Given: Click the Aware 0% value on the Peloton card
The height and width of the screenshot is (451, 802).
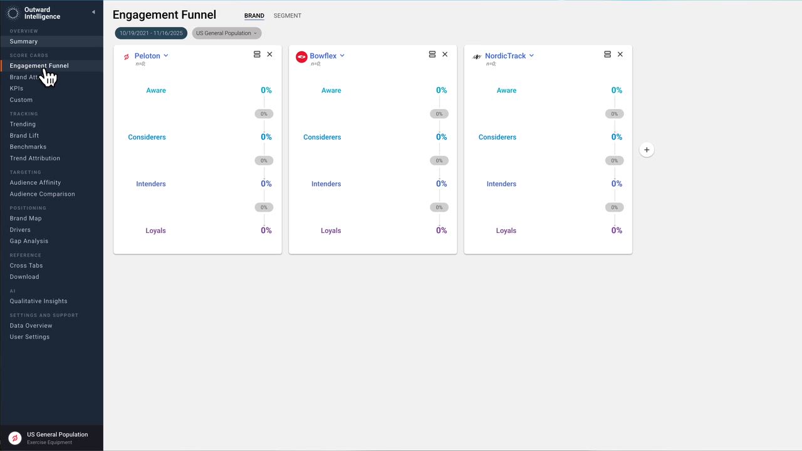Looking at the screenshot, I should [266, 90].
